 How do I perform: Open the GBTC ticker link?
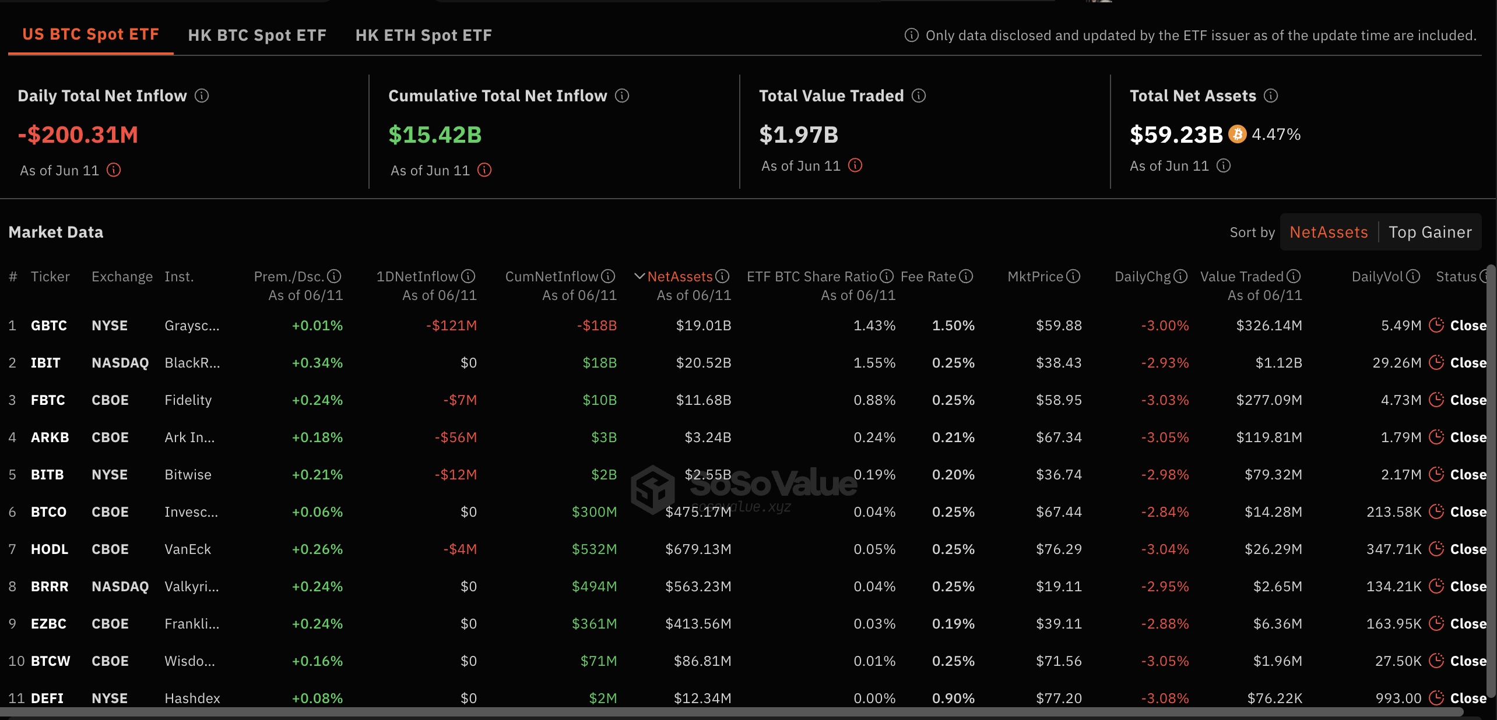pos(49,326)
